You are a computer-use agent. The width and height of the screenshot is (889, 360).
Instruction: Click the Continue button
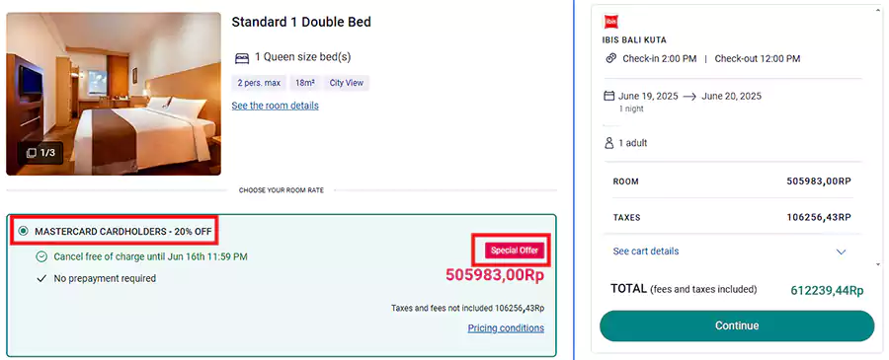(737, 325)
